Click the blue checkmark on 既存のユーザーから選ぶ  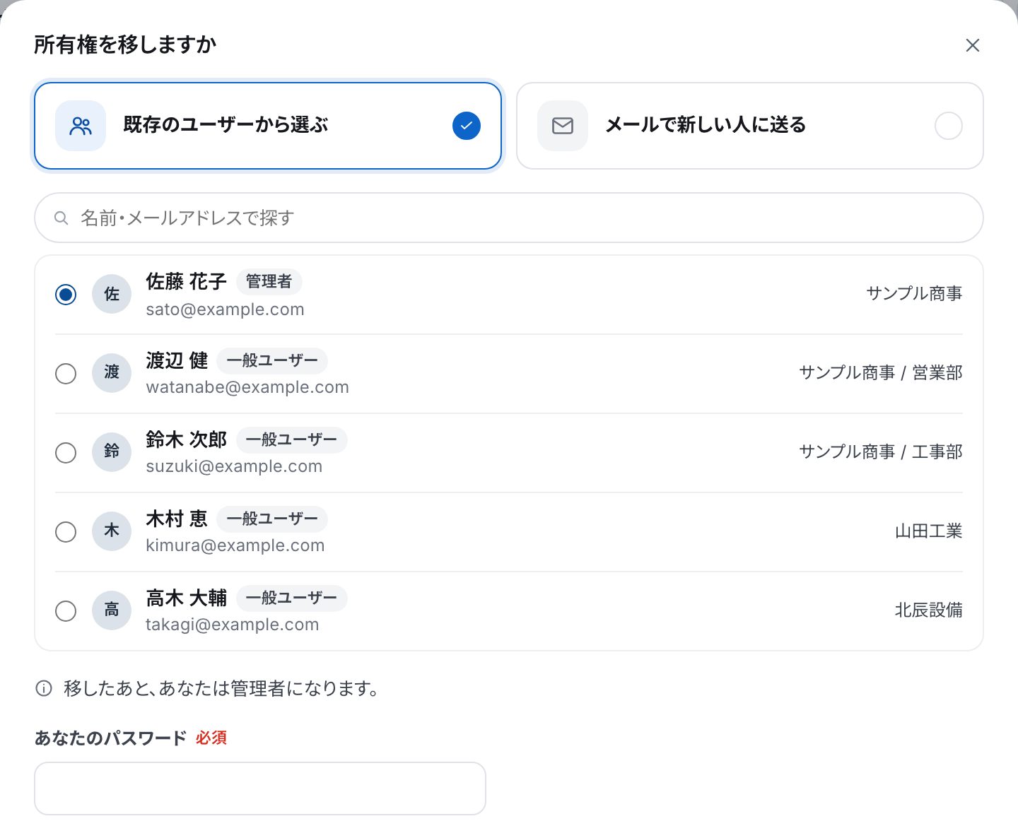[x=467, y=126]
